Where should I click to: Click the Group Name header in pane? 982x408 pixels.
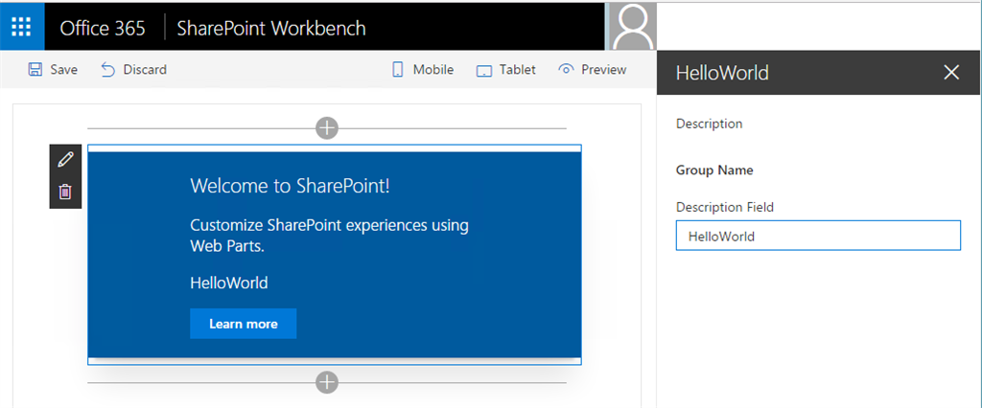(x=714, y=170)
